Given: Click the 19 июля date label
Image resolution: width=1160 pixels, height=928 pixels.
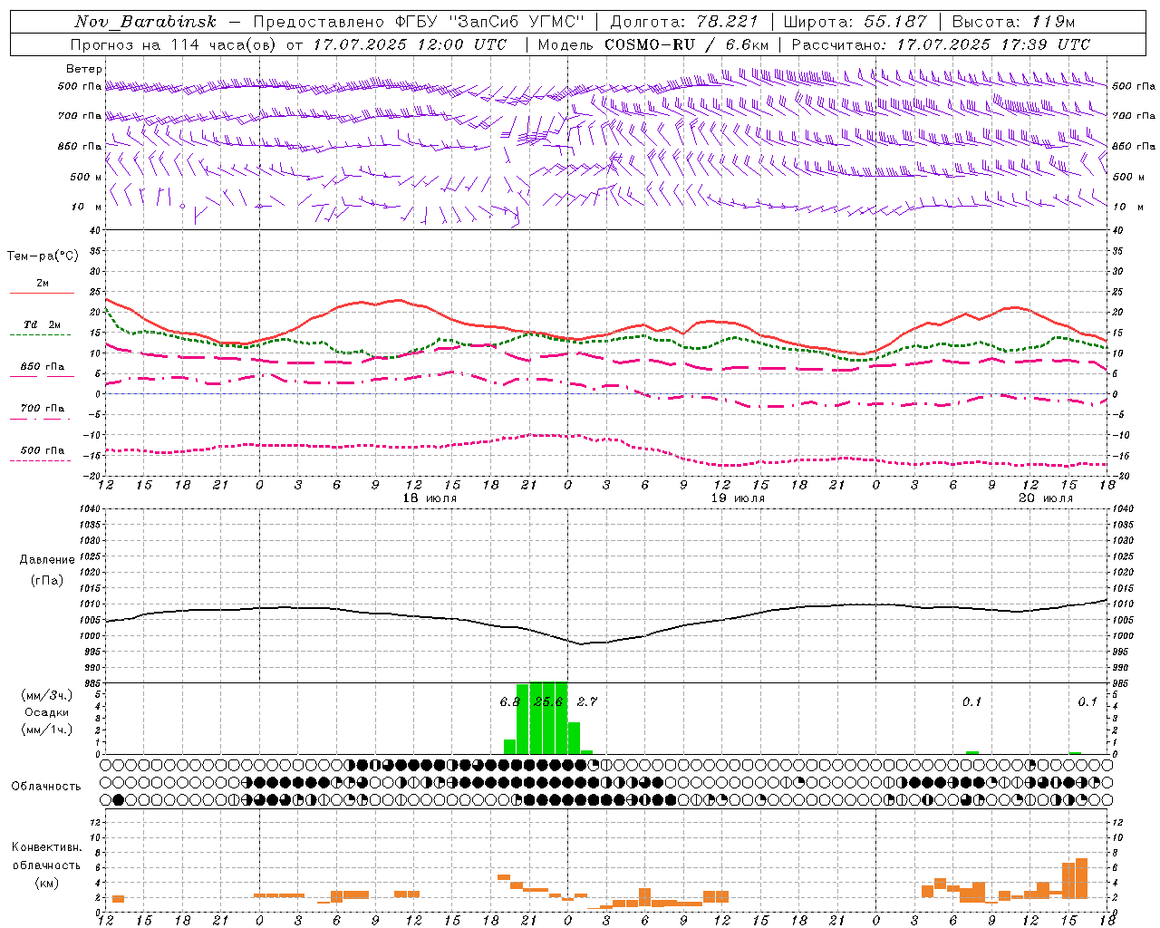Looking at the screenshot, I should click(x=738, y=498).
